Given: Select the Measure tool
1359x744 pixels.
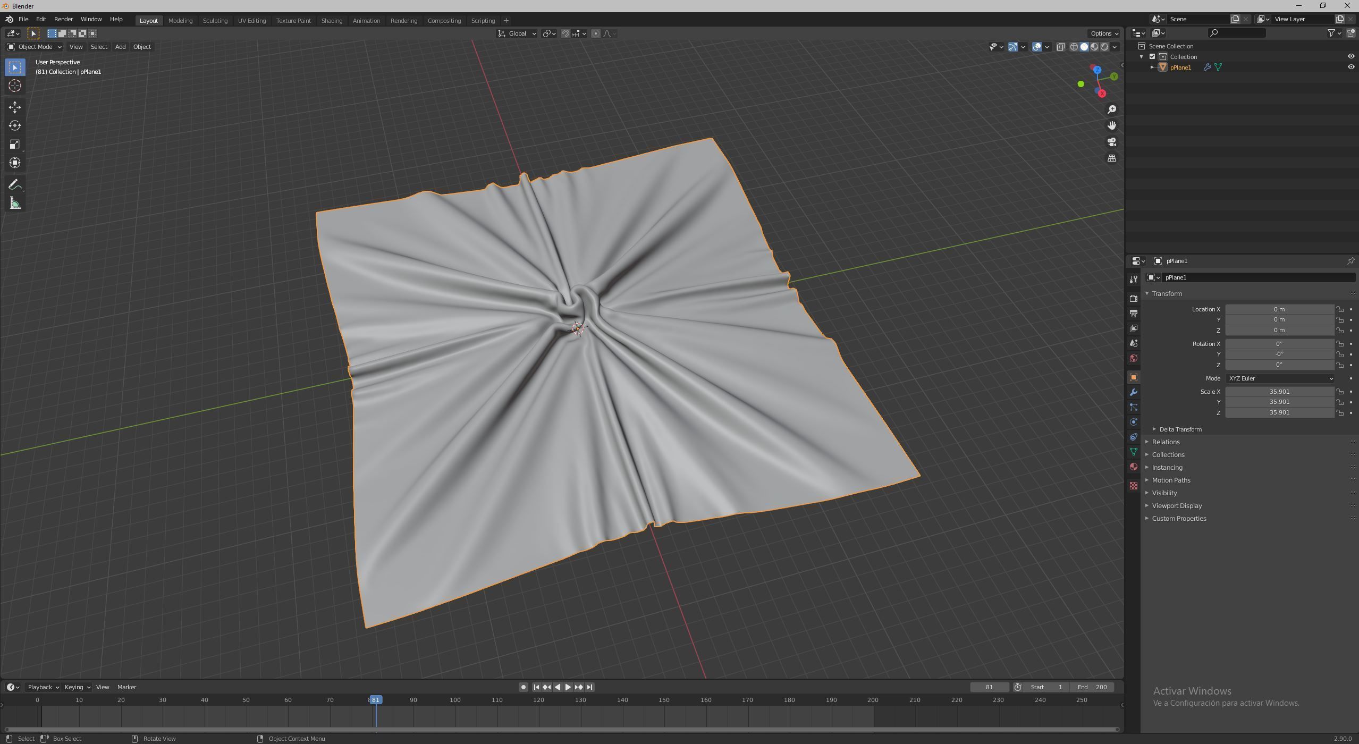Looking at the screenshot, I should [15, 203].
